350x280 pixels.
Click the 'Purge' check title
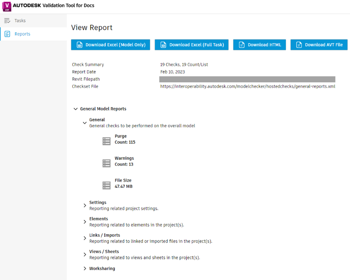click(120, 136)
